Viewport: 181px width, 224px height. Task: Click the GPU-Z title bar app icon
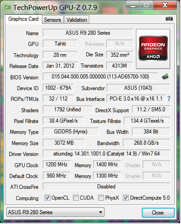tap(7, 8)
